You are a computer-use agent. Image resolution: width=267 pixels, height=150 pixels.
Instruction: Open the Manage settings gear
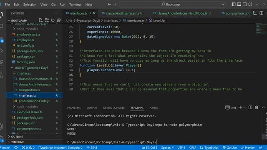click(x=2, y=139)
